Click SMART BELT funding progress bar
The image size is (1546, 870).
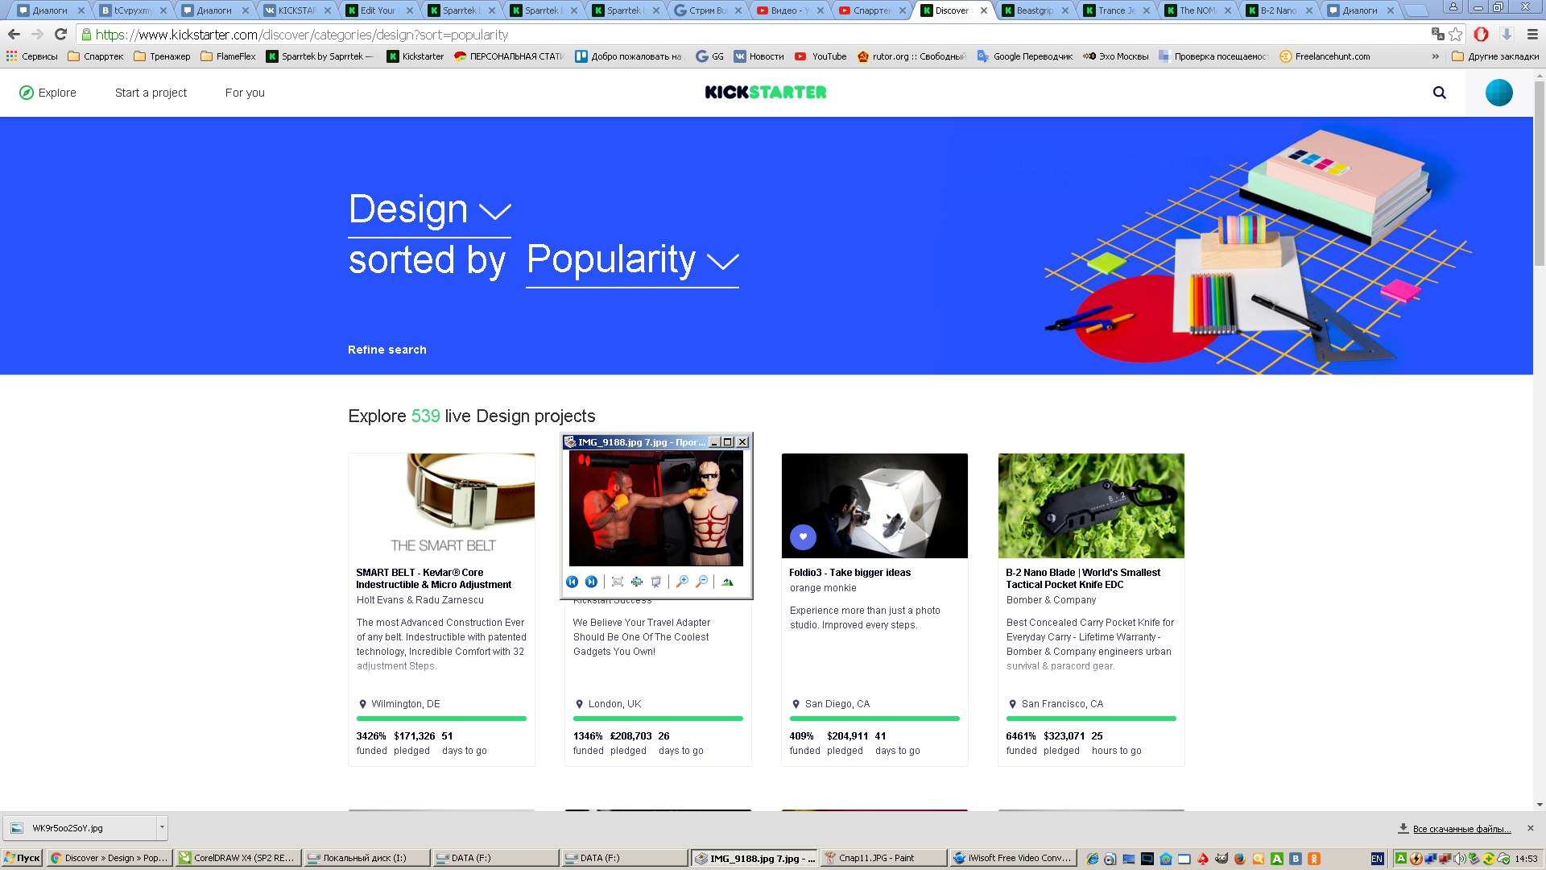[x=441, y=719]
